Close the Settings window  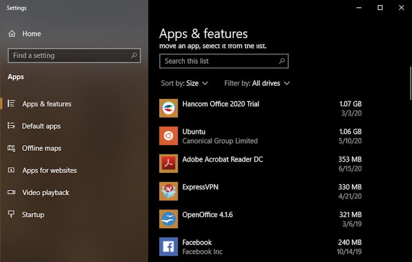[401, 8]
